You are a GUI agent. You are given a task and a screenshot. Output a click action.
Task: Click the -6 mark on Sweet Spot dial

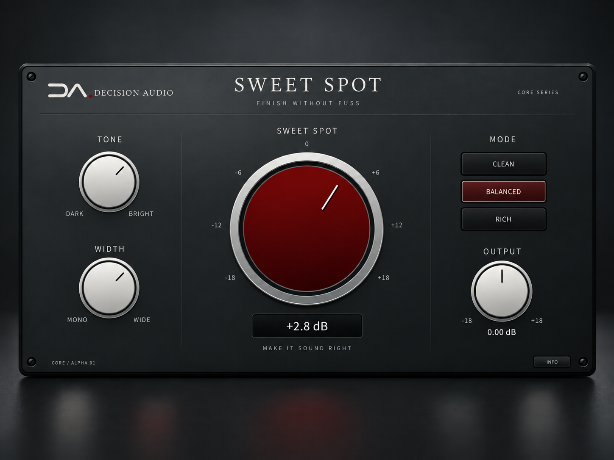click(x=238, y=173)
